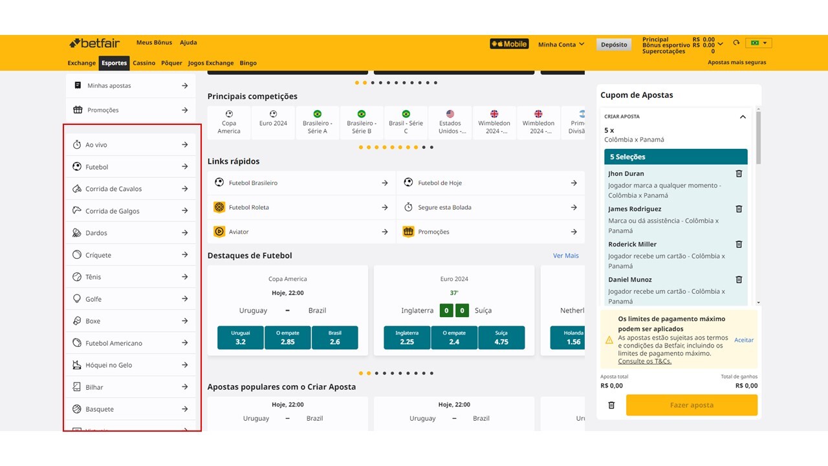
Task: Click the betfair logo
Action: click(94, 43)
